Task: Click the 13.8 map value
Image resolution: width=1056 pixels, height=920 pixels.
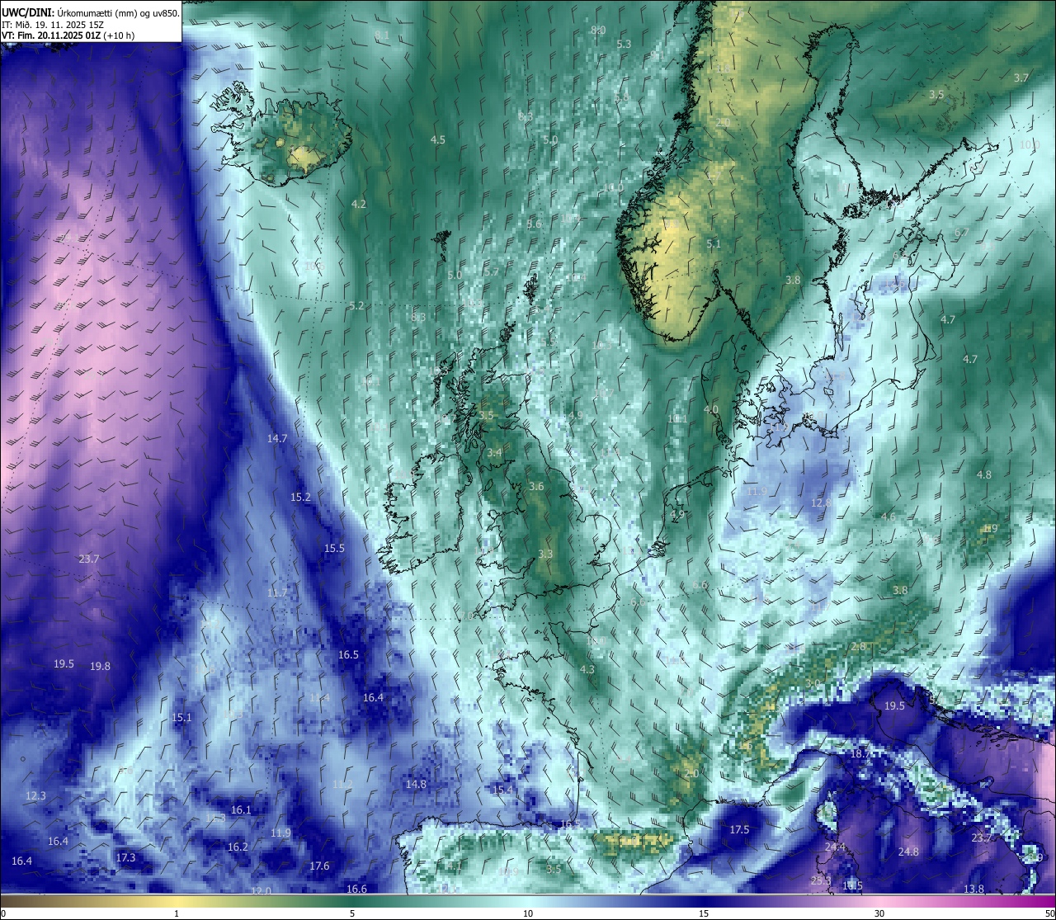Action: click(x=973, y=889)
